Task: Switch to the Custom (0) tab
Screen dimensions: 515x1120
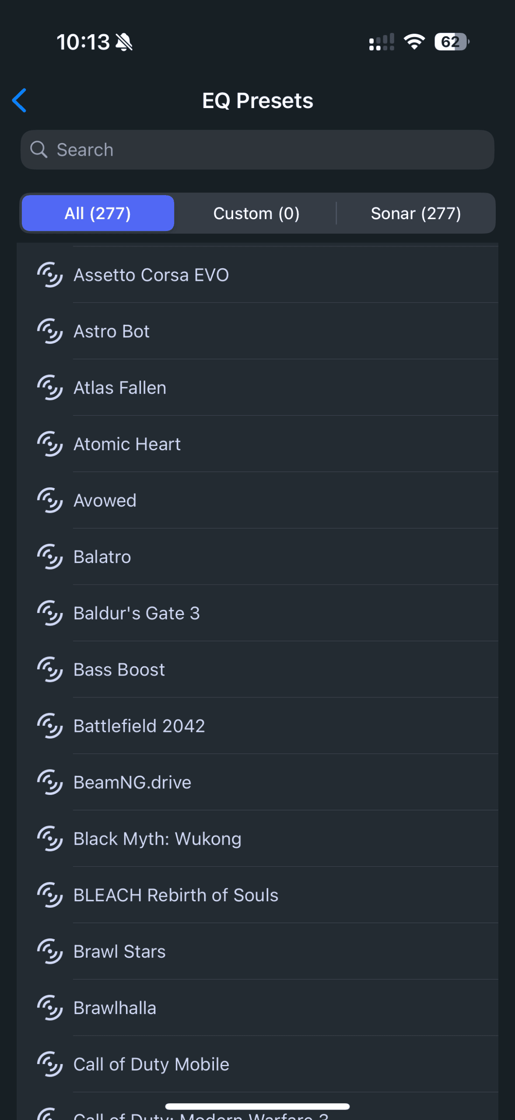Action: [256, 213]
